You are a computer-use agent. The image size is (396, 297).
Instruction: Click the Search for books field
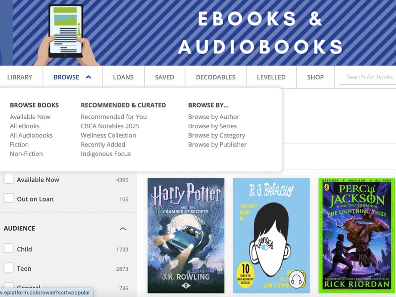[367, 77]
